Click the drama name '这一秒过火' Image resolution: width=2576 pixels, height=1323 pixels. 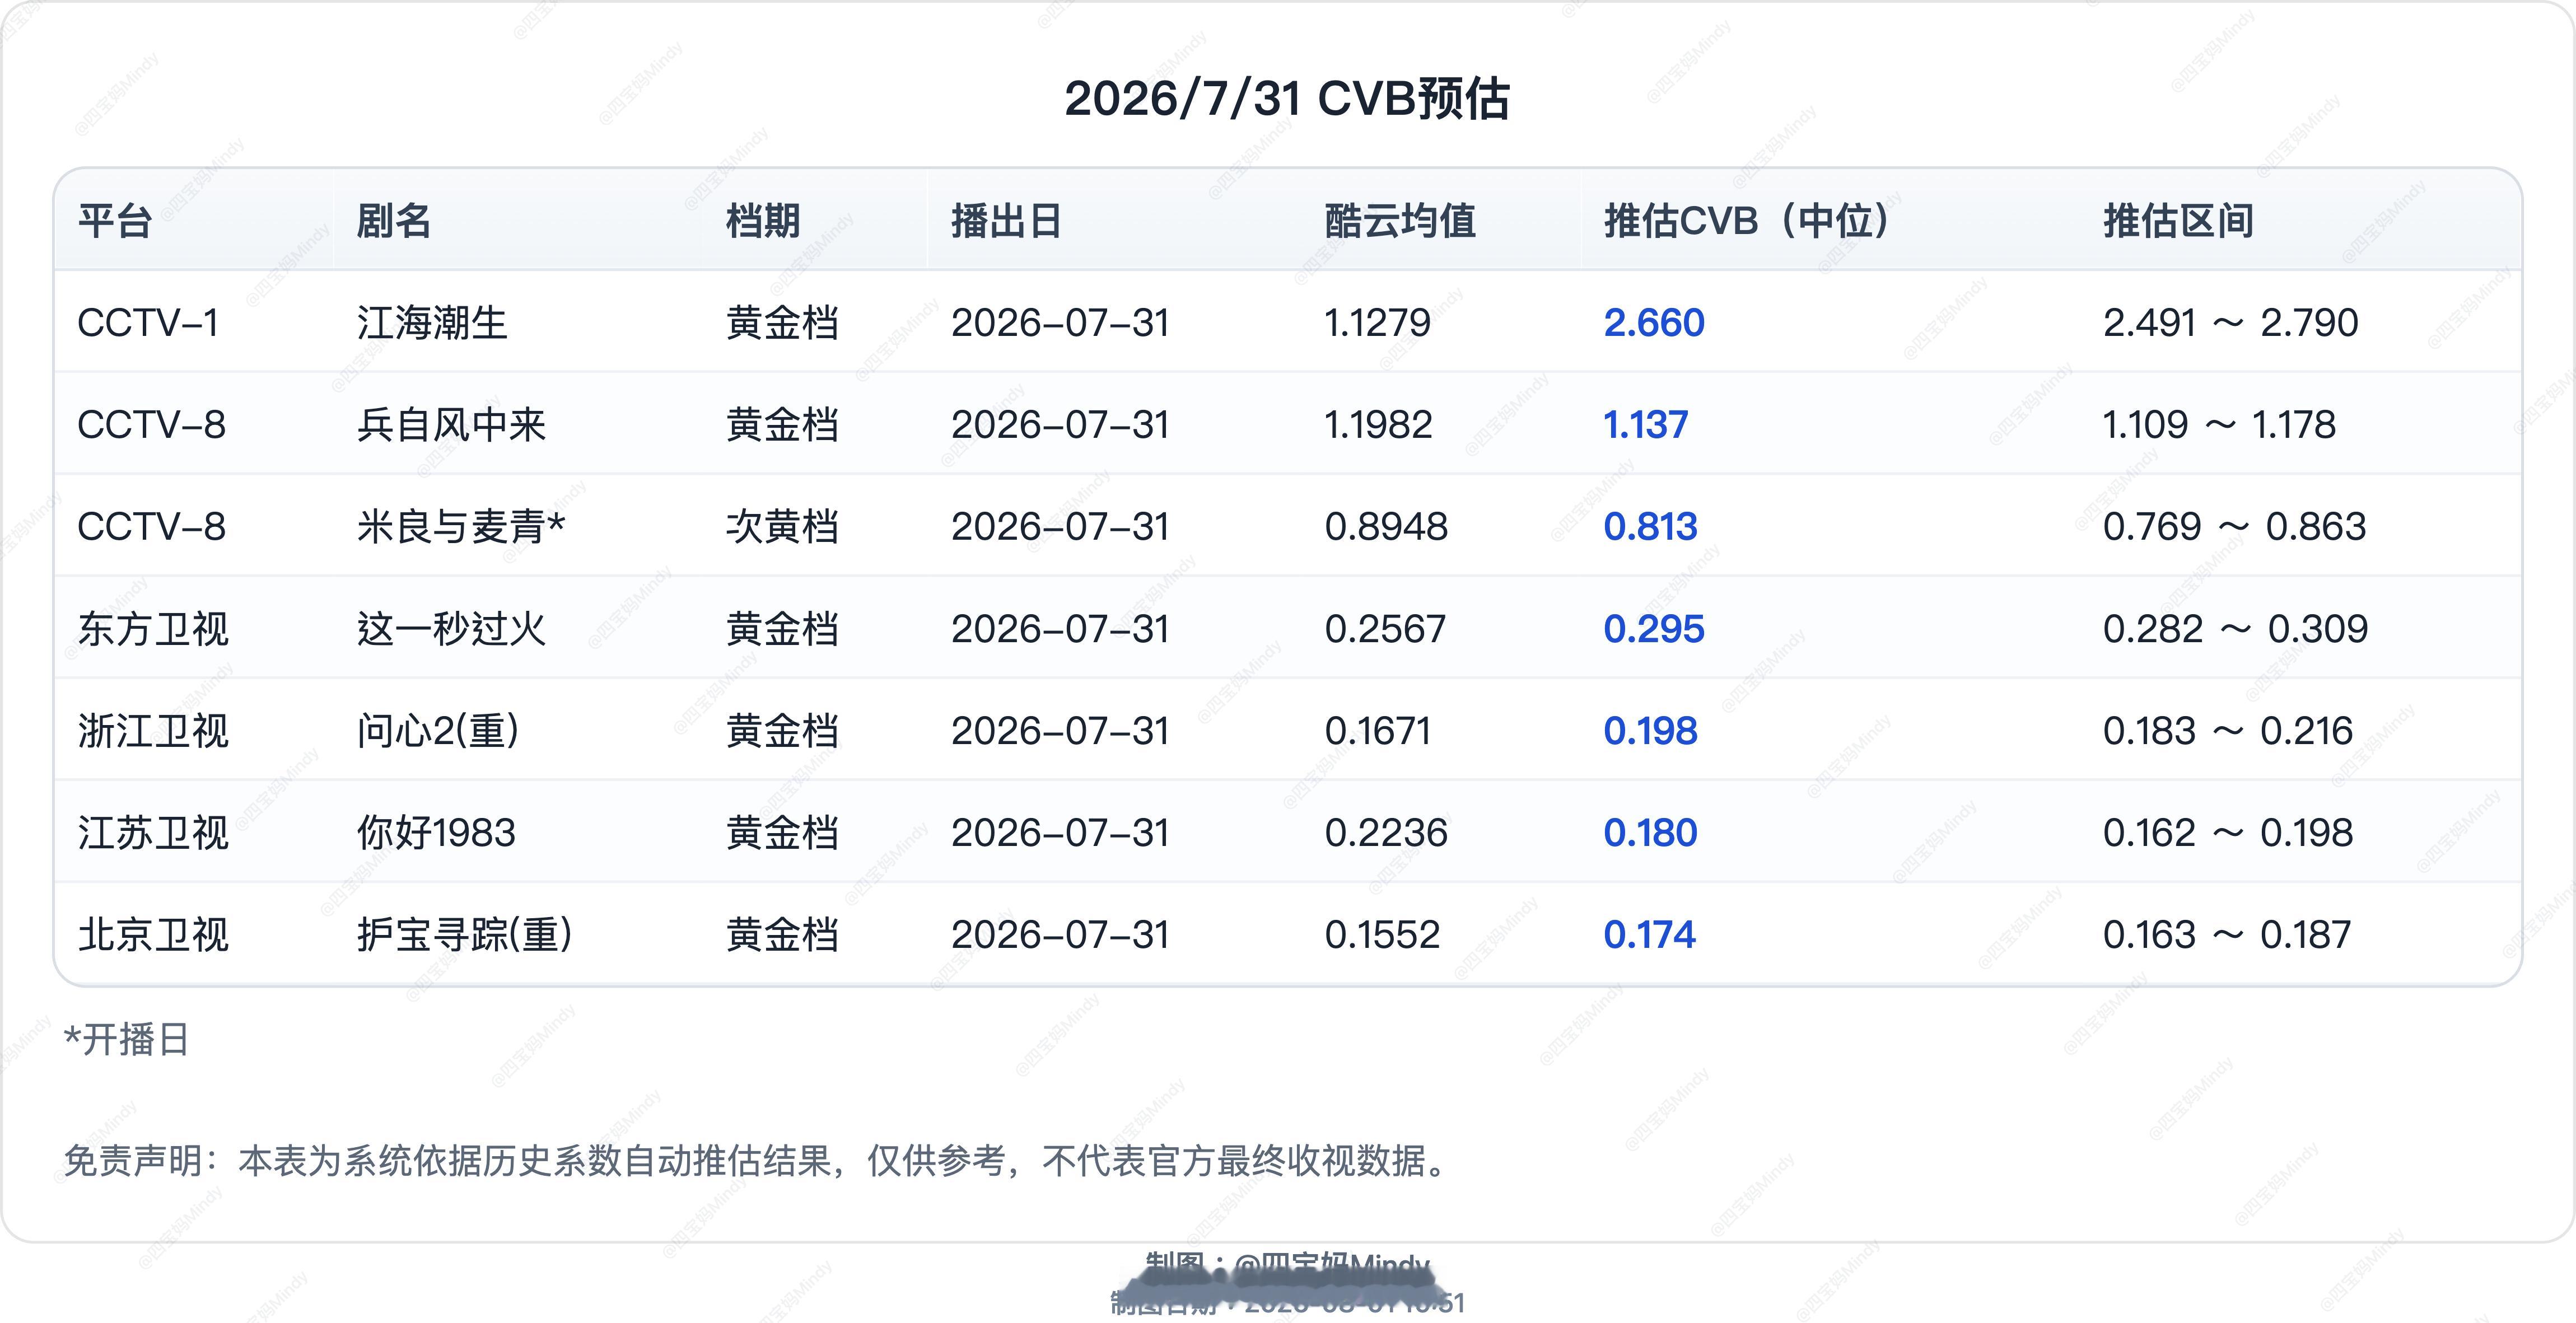point(451,629)
